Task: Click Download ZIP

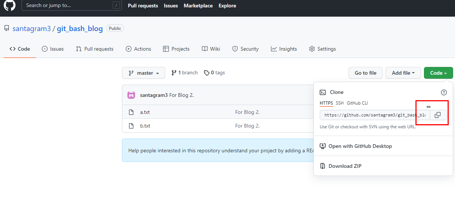Action: pyautogui.click(x=345, y=166)
